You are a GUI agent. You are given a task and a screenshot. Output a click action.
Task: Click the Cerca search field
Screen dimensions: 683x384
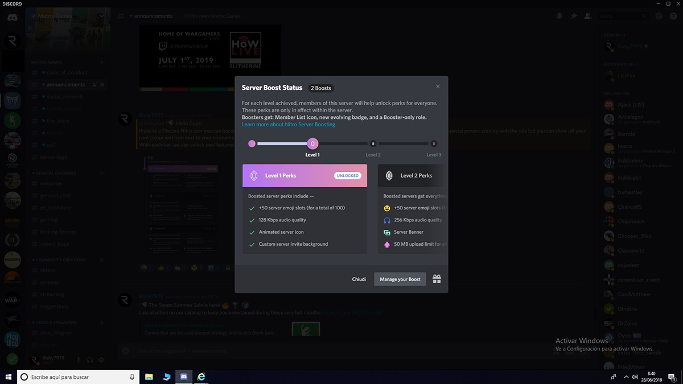click(x=623, y=16)
